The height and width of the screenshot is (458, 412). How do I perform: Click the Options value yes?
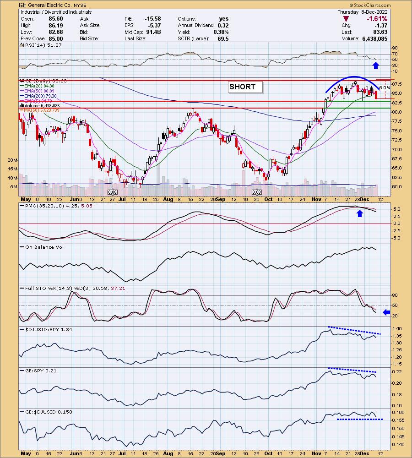pos(224,19)
